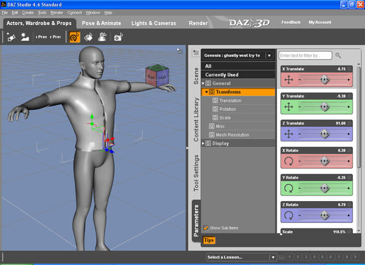The height and width of the screenshot is (265, 365).
Task: Open the Render menu in menu bar
Action: [57, 13]
